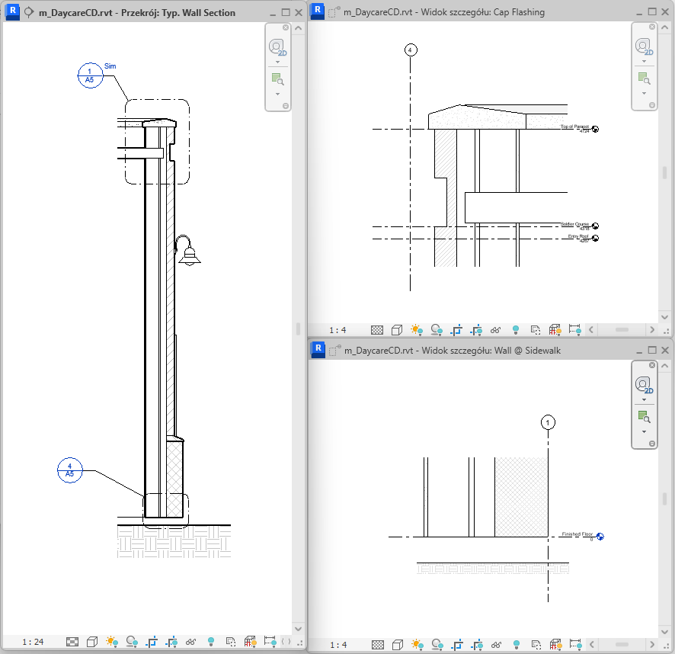This screenshot has width=675, height=654.
Task: Click scroll down arrow in Typ. Wall Section
Action: point(298,629)
